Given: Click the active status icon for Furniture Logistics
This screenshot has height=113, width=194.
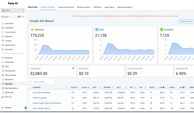Looking at the screenshot, I should click(73, 98).
